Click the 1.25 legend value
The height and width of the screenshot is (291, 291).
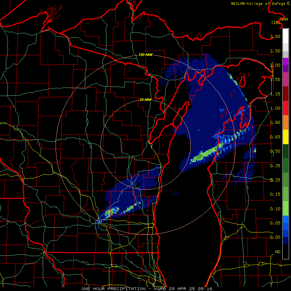click(x=275, y=94)
